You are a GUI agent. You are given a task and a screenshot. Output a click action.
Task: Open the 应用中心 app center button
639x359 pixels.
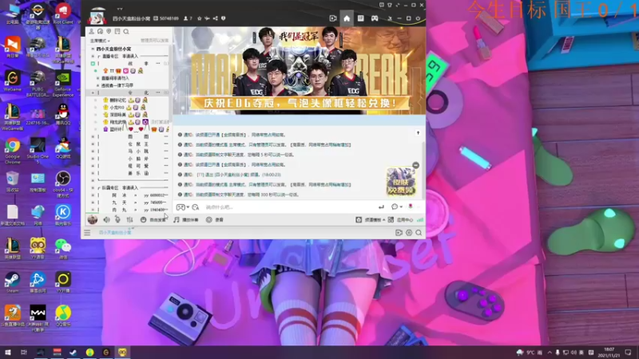(400, 220)
